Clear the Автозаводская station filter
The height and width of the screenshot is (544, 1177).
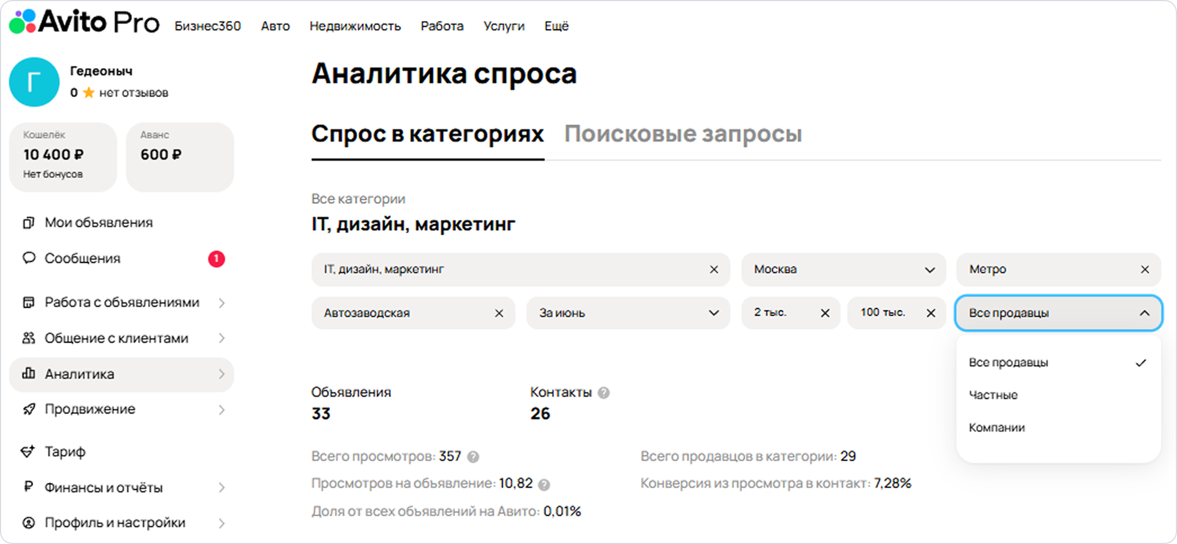coord(499,313)
